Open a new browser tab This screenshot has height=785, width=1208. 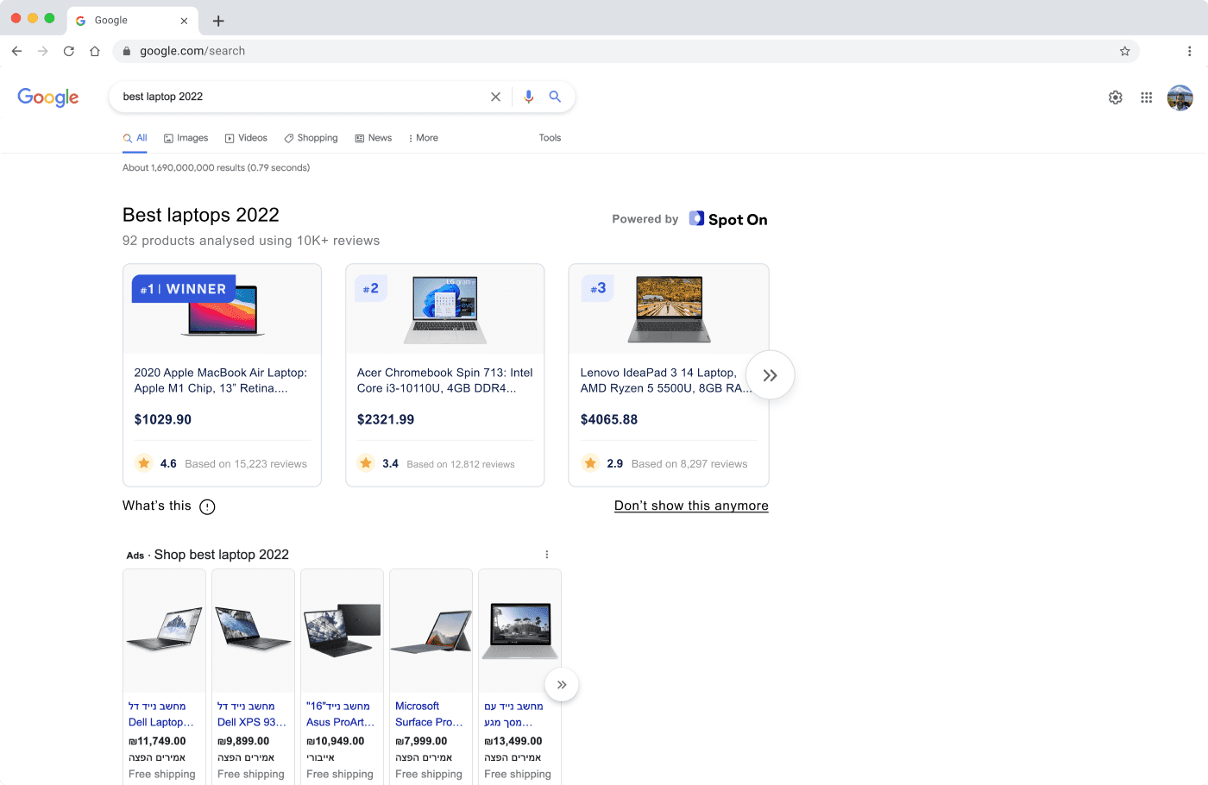(x=218, y=21)
